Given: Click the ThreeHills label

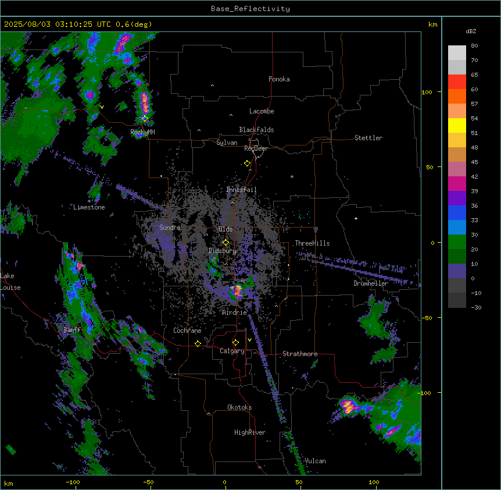Looking at the screenshot, I should (312, 243).
